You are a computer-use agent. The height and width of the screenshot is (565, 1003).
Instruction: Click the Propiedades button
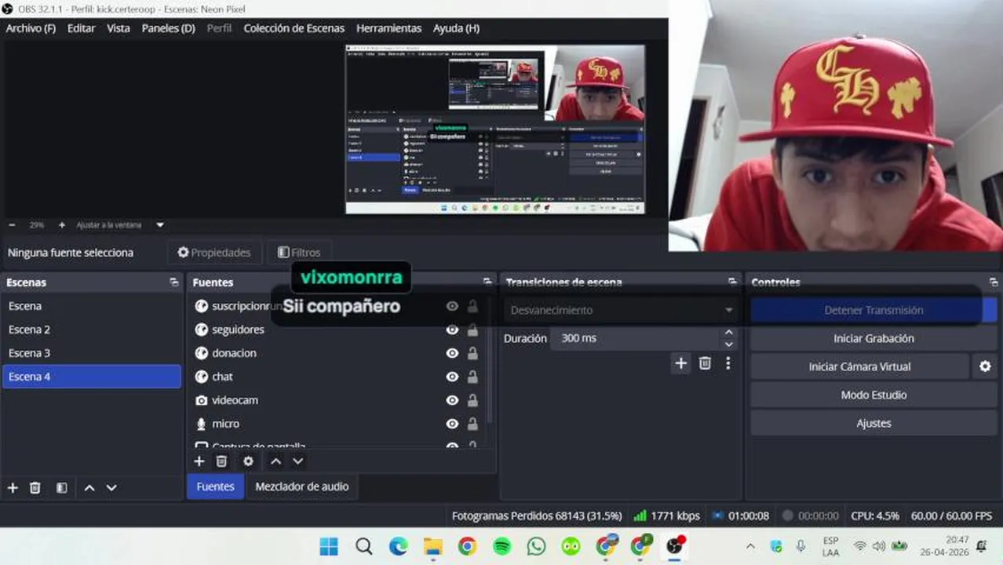pos(214,253)
